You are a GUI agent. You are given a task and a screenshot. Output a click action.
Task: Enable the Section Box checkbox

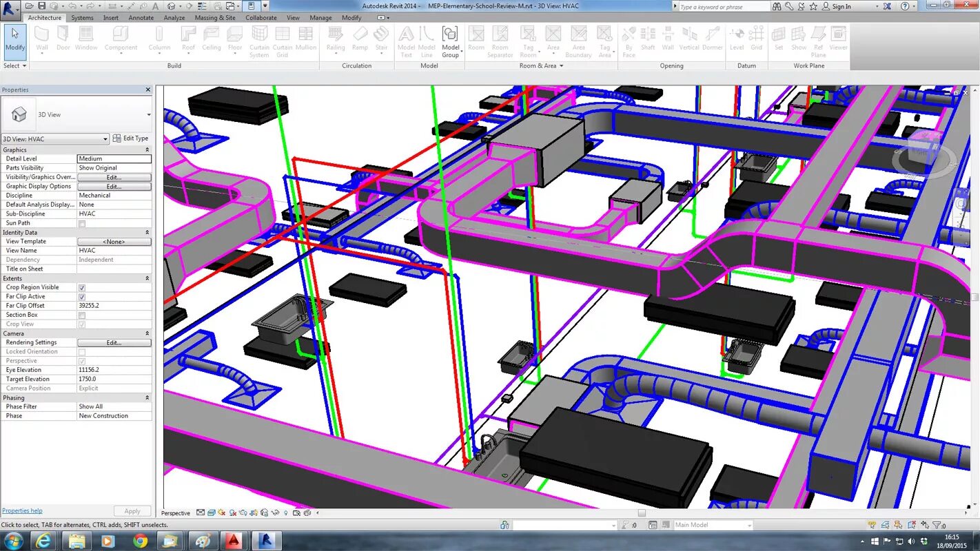click(x=82, y=315)
